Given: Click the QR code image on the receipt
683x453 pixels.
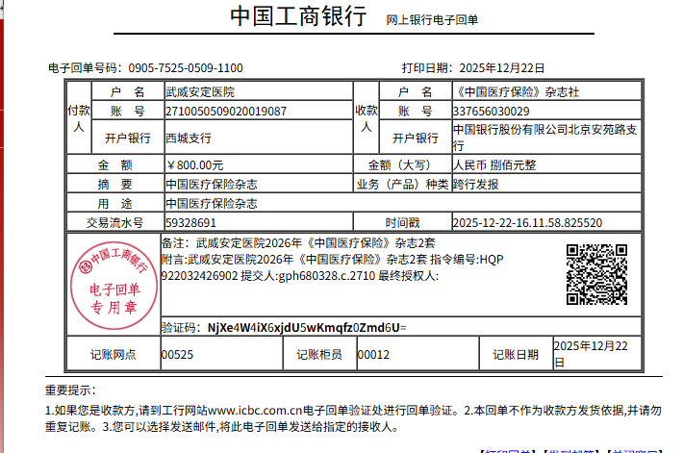Looking at the screenshot, I should coord(596,275).
